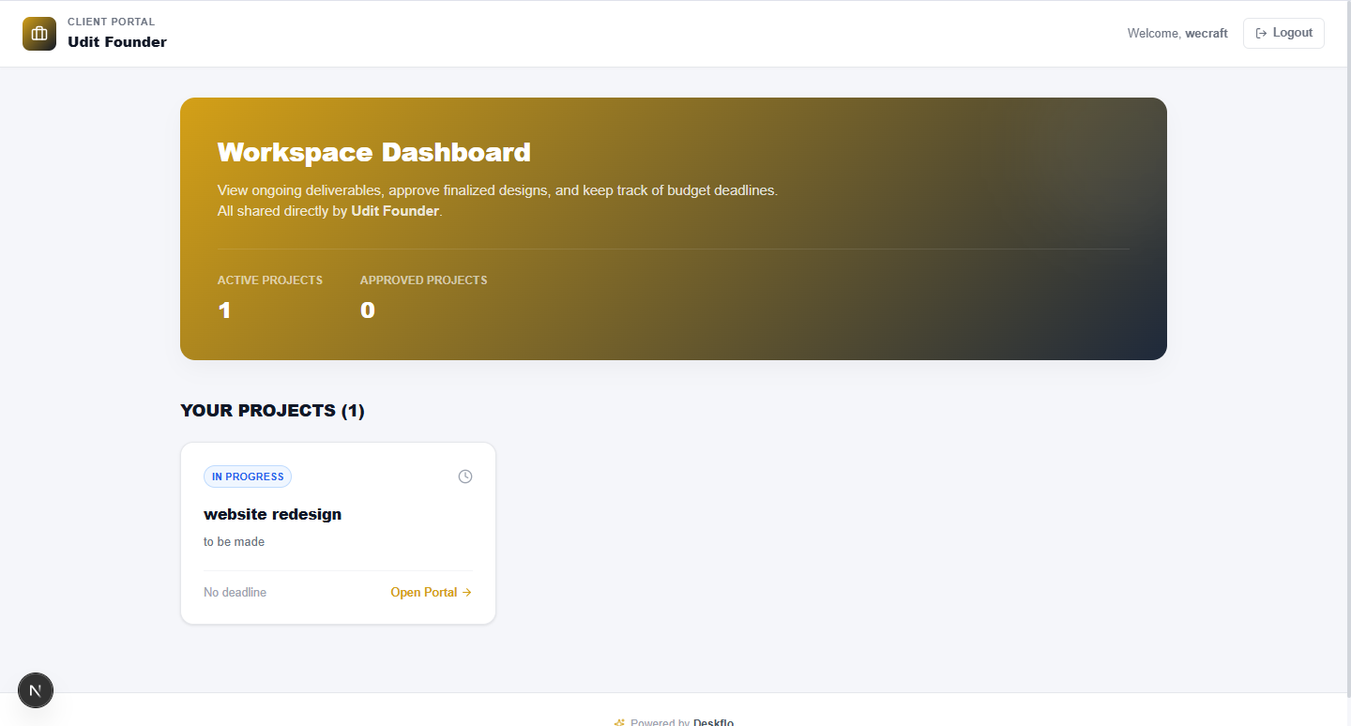Click the No deadline label
The height and width of the screenshot is (726, 1351).
pos(235,593)
